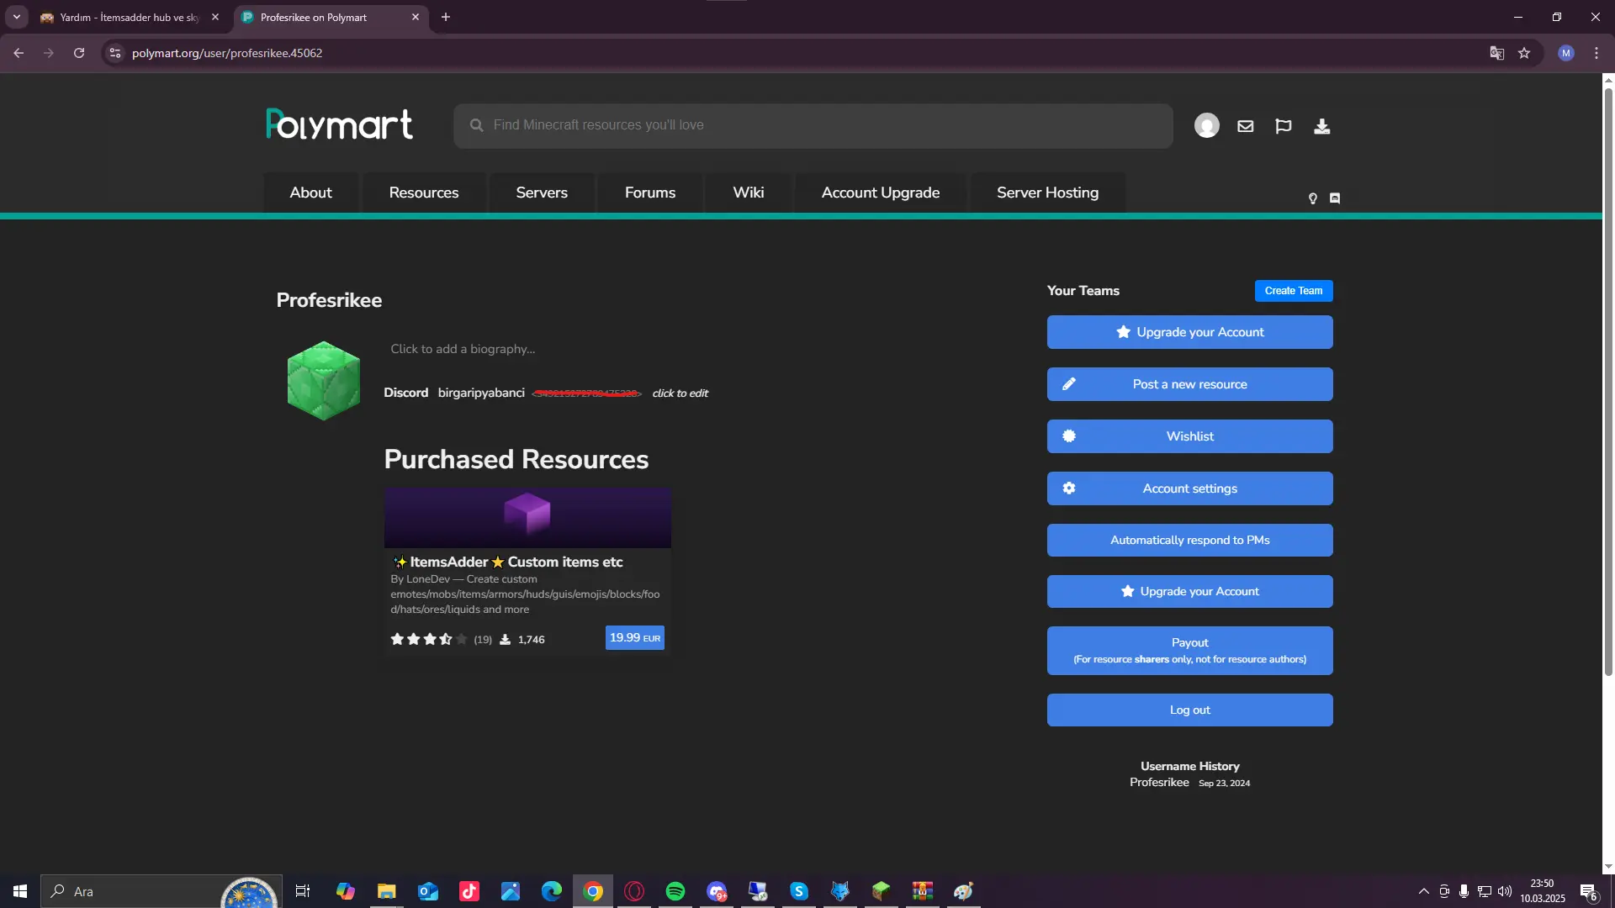Open File Explorer from the taskbar

coord(387,891)
